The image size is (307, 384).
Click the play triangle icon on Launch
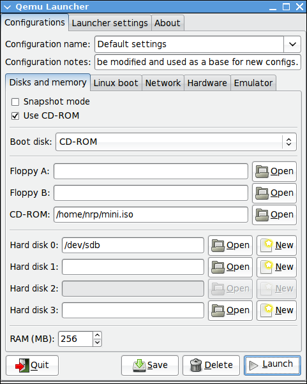pos(253,366)
